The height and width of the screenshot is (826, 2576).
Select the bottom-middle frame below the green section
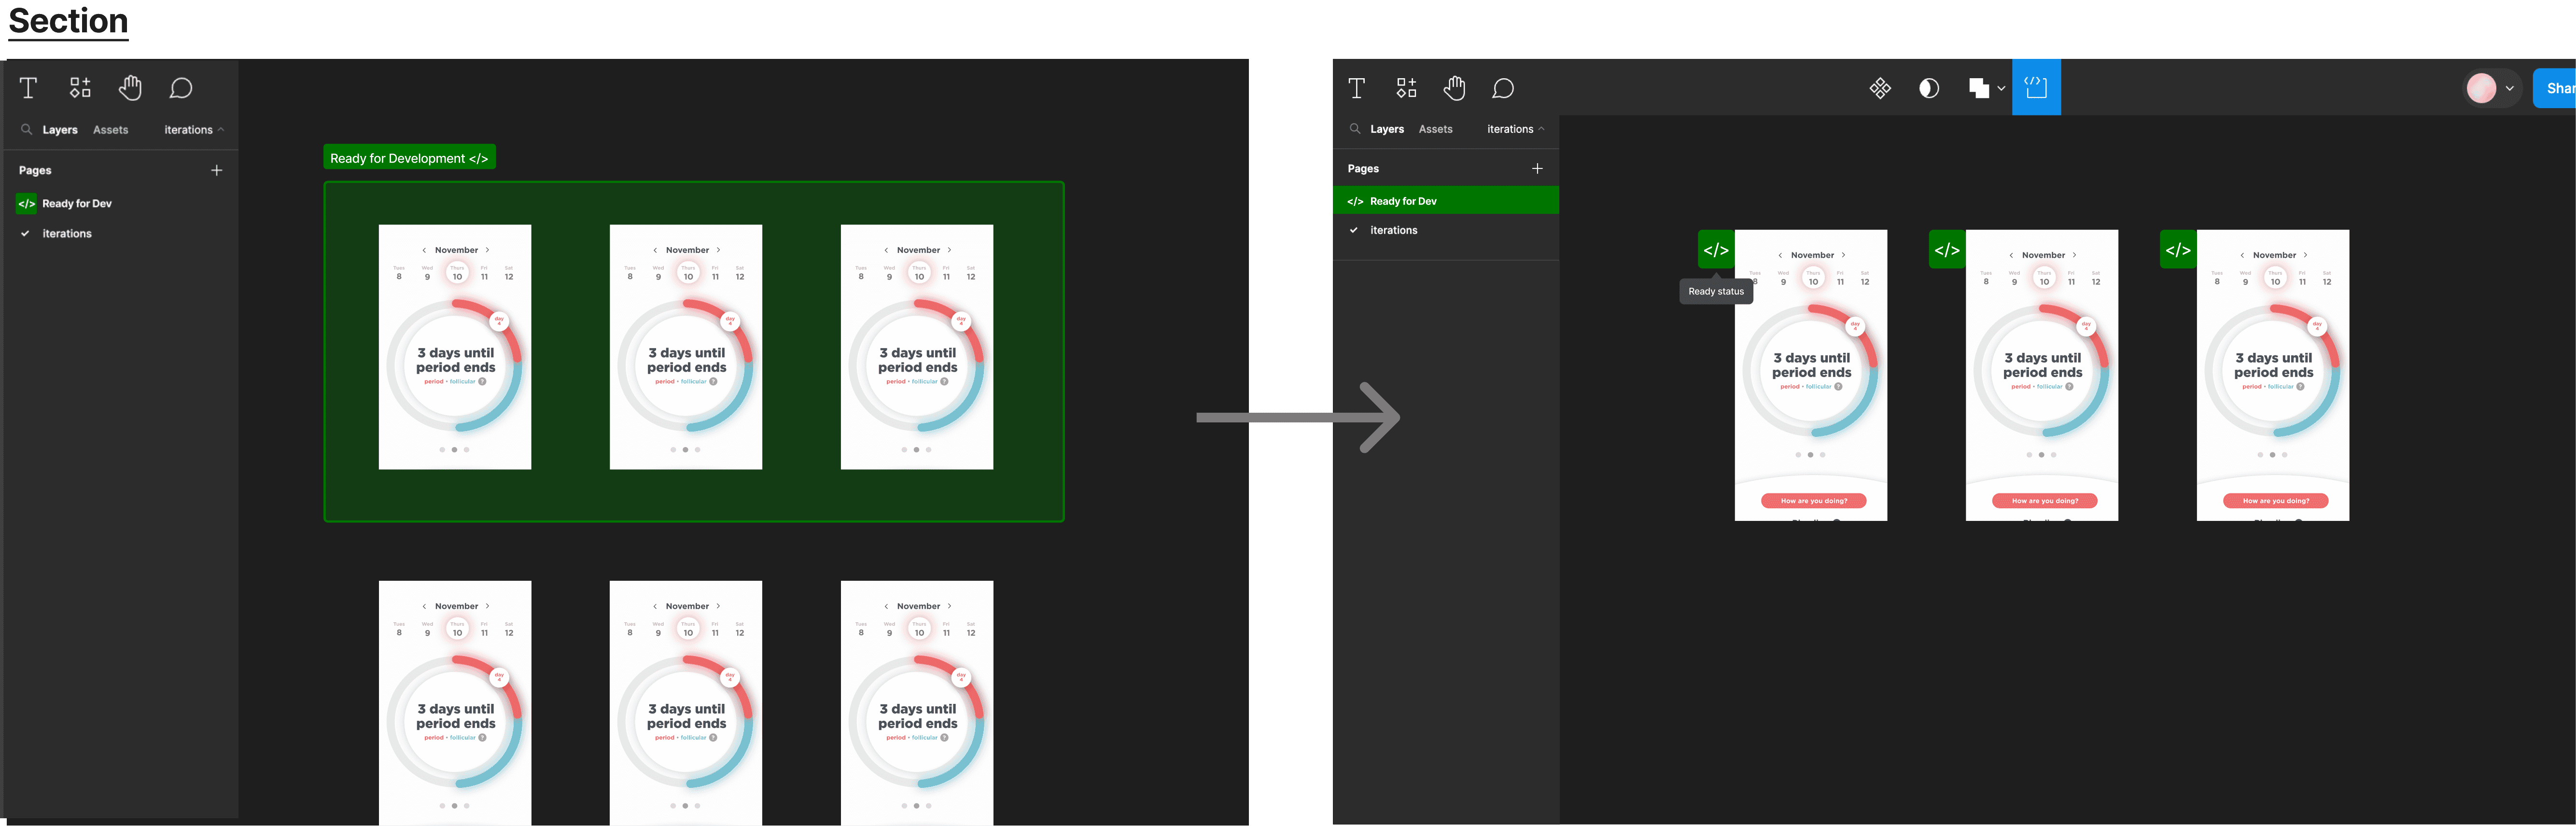[686, 703]
